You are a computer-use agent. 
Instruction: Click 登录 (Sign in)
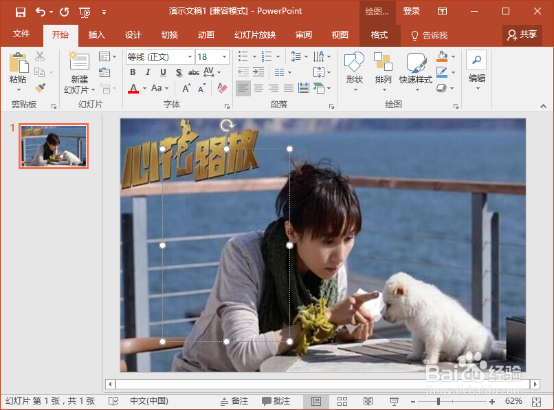click(x=412, y=11)
